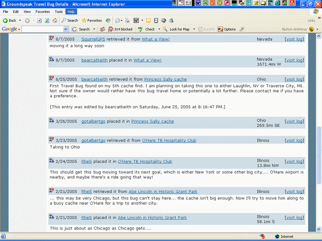
Task: Go back with the Back button
Action: click(x=10, y=21)
